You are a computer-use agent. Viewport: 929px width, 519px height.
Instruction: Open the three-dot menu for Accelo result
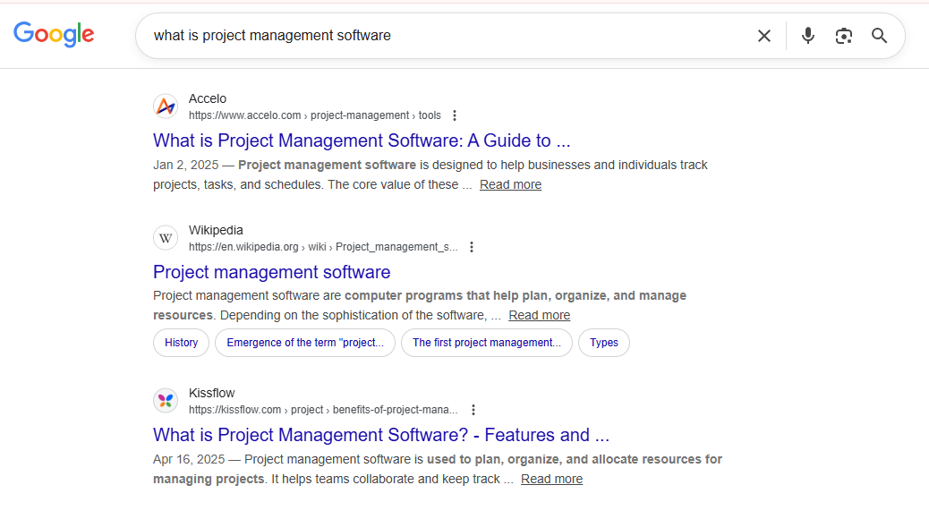455,115
